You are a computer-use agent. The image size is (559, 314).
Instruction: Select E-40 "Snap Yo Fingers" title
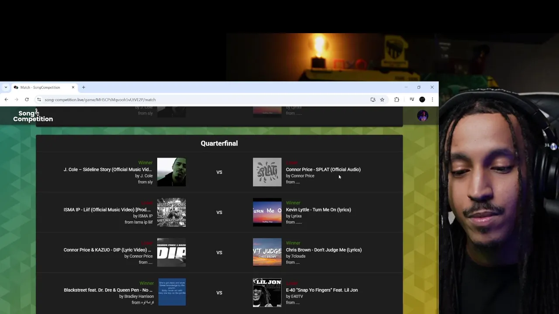[x=322, y=290]
